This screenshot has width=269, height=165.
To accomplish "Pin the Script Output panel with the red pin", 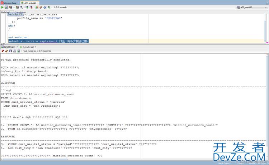I will pyautogui.click(x=3, y=51).
